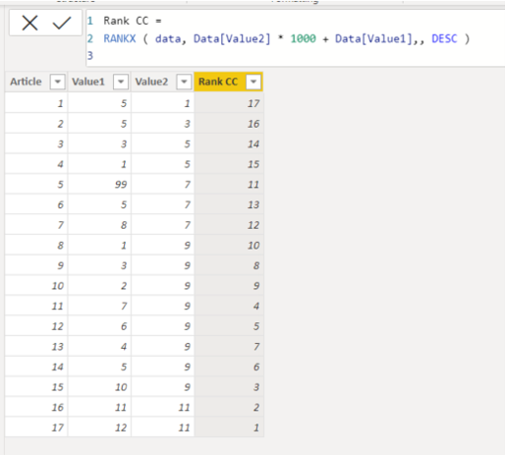Screen dimensions: 505x455
Task: Click the 'Rank CC =' line in formula bar
Action: coord(133,21)
